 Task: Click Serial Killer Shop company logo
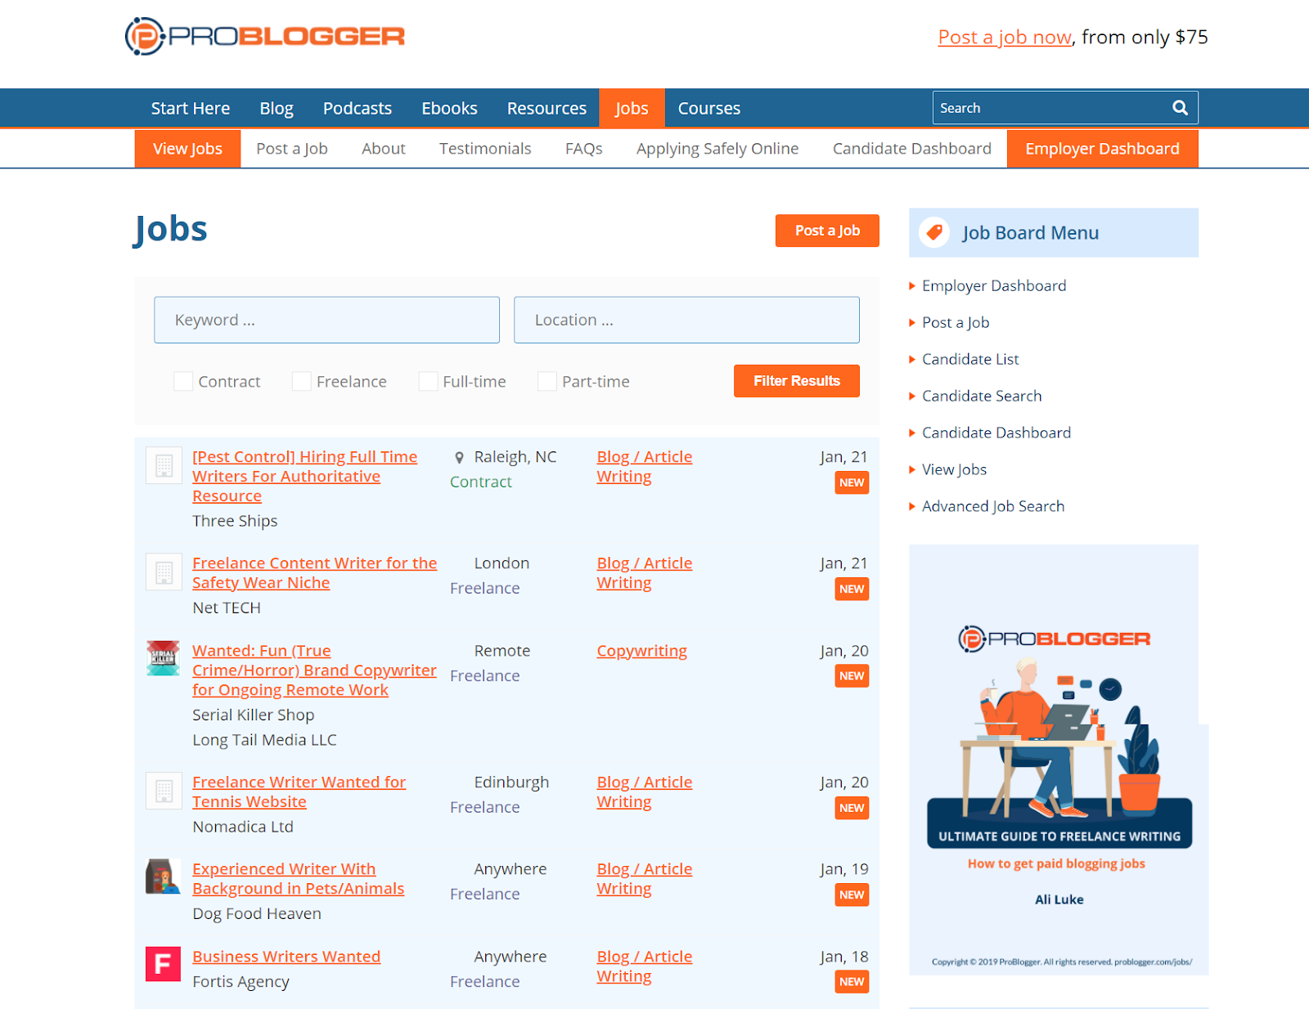point(163,658)
